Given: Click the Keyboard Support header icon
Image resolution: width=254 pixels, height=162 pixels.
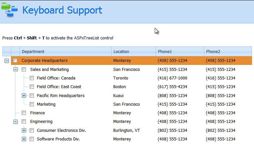Looking at the screenshot, I should 9,10.
